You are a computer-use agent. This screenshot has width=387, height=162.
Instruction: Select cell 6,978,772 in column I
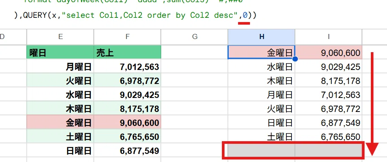pyautogui.click(x=328, y=109)
